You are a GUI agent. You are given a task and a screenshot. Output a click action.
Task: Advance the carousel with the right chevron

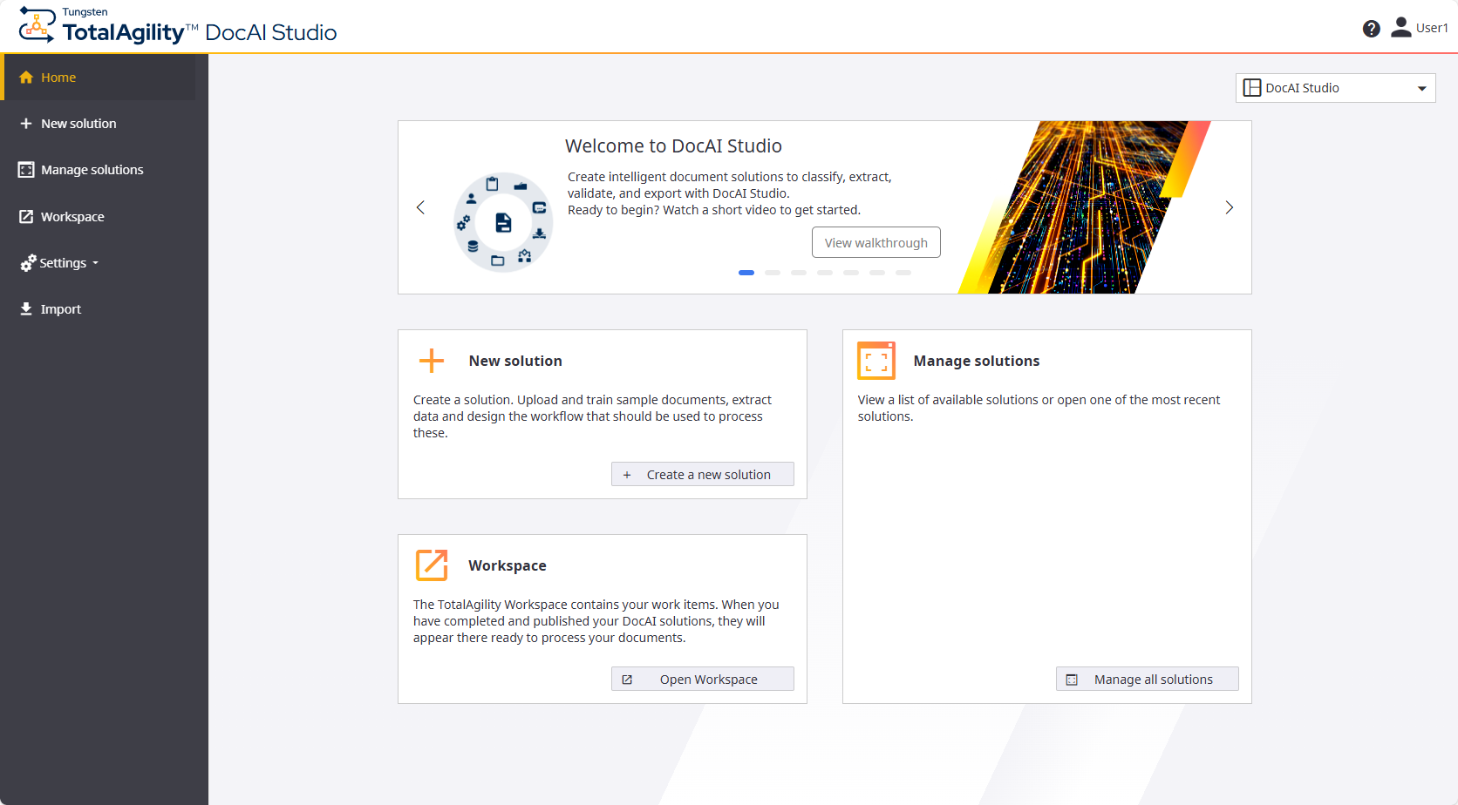pyautogui.click(x=1229, y=207)
